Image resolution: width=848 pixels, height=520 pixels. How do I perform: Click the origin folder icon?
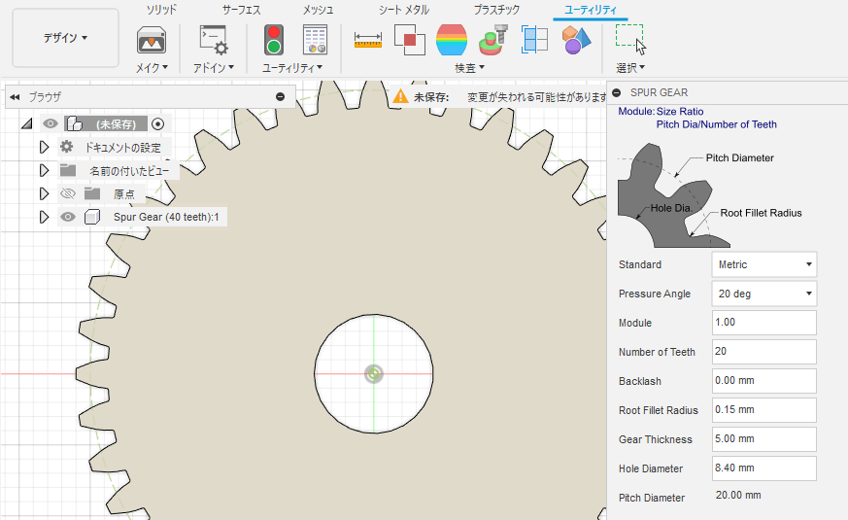coord(92,193)
